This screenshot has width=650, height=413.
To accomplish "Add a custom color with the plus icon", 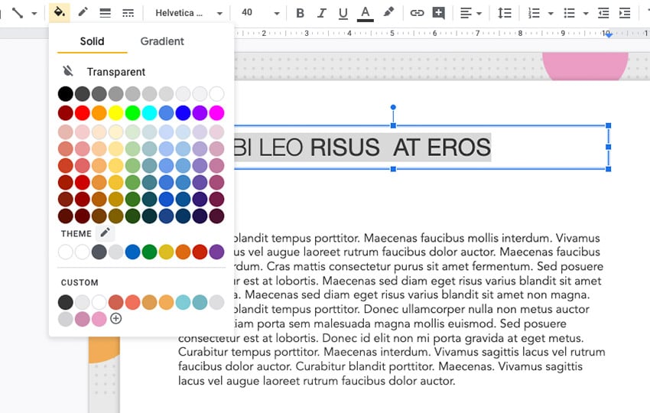I will click(x=116, y=319).
